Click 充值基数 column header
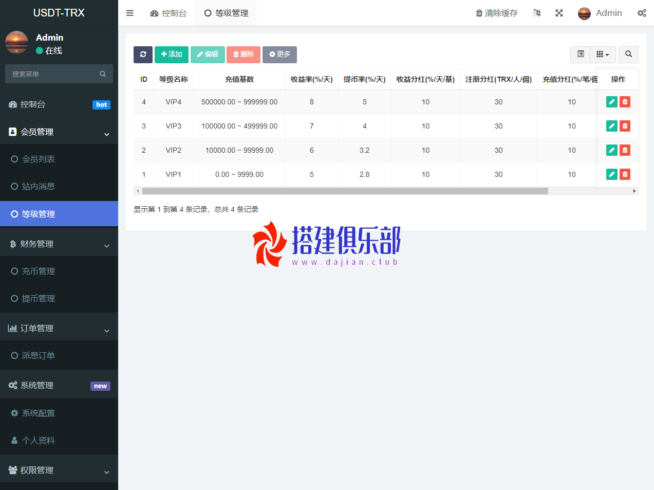 (x=239, y=80)
